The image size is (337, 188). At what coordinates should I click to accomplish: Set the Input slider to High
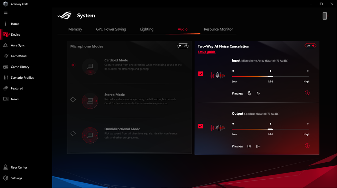[308, 71]
